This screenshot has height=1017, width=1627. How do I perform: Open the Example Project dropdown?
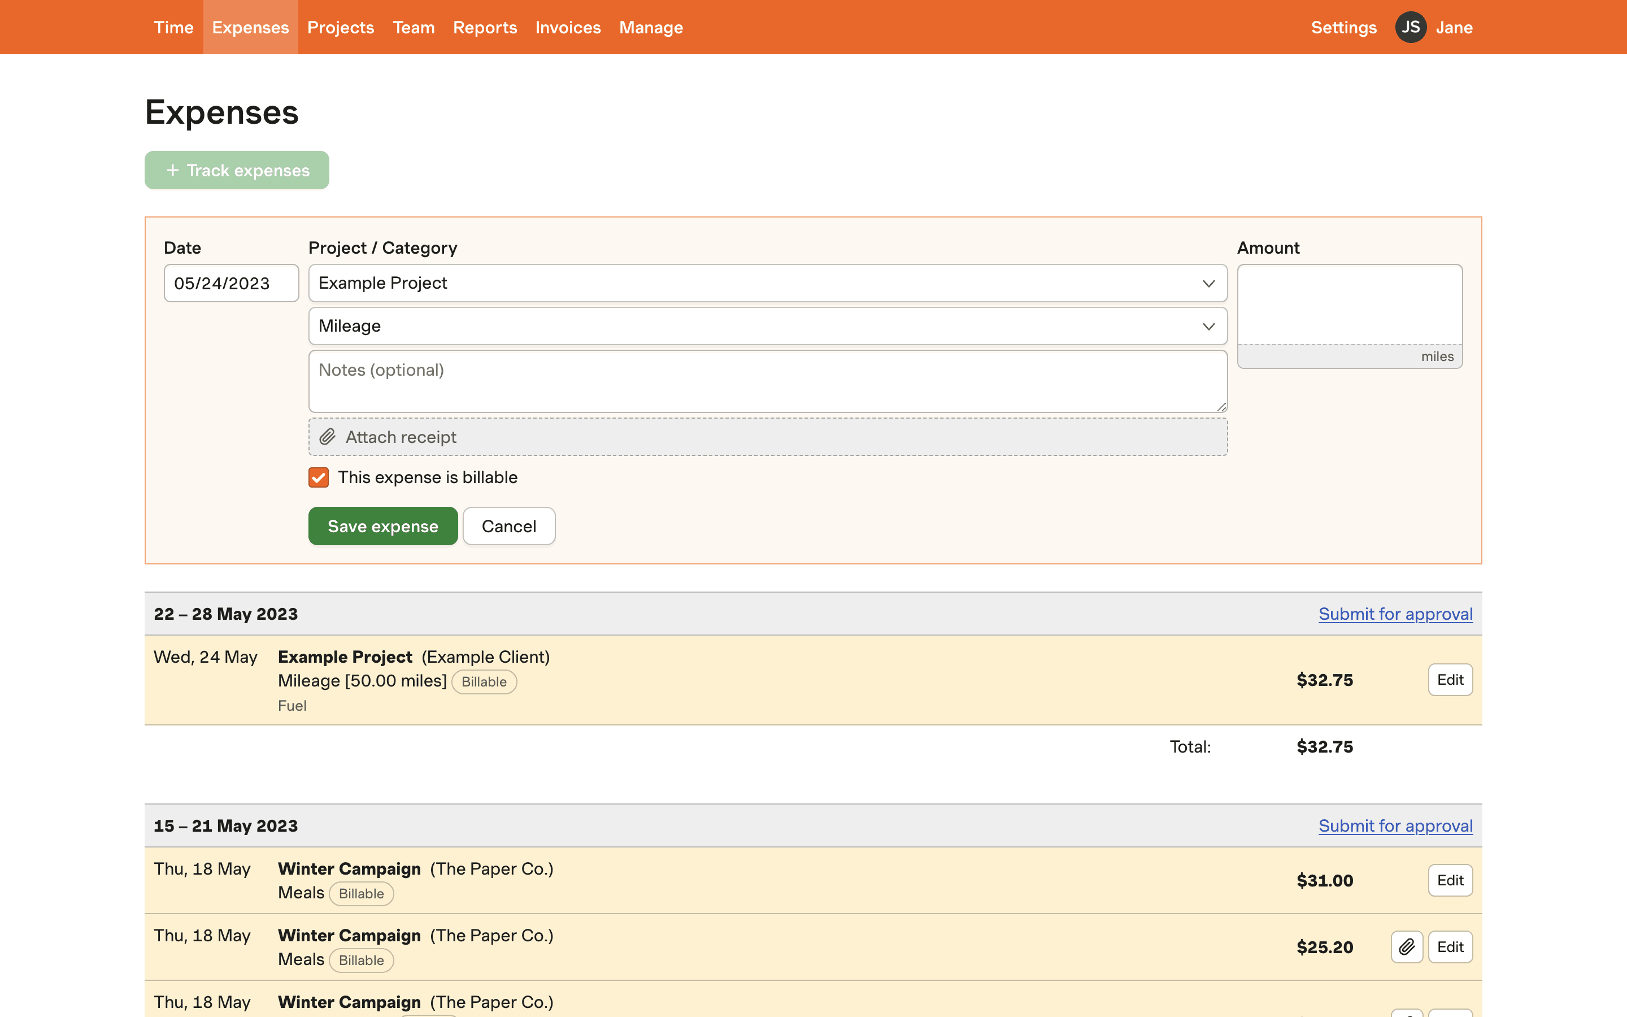767,283
